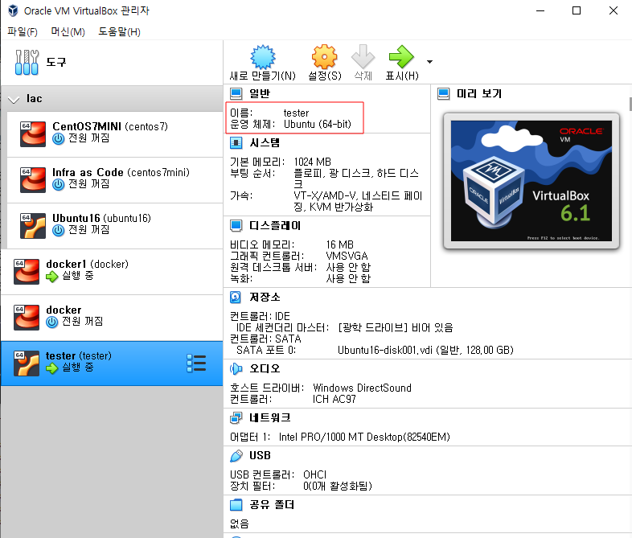The width and height of the screenshot is (632, 538).
Task: Open the 도움말(H) menu
Action: pyautogui.click(x=119, y=31)
